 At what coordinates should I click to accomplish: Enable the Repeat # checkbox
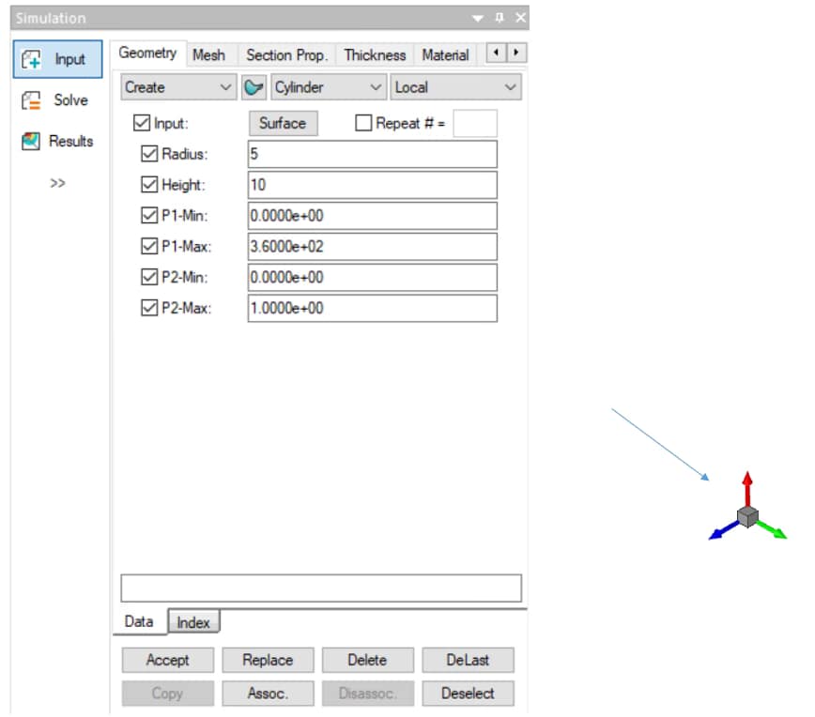click(363, 123)
